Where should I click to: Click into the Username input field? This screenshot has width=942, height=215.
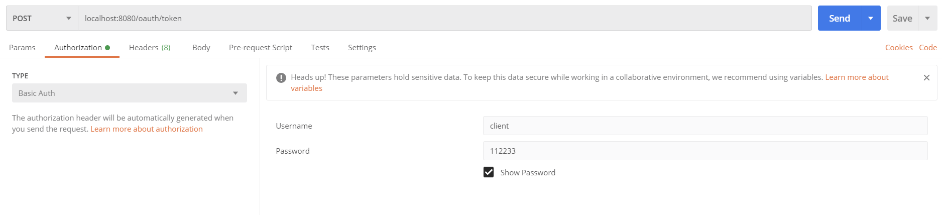(704, 126)
